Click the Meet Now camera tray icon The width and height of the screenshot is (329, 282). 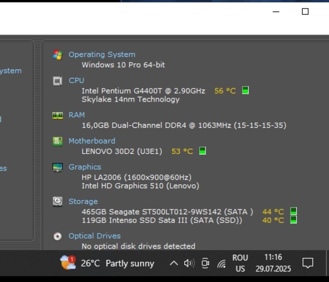[x=205, y=263]
